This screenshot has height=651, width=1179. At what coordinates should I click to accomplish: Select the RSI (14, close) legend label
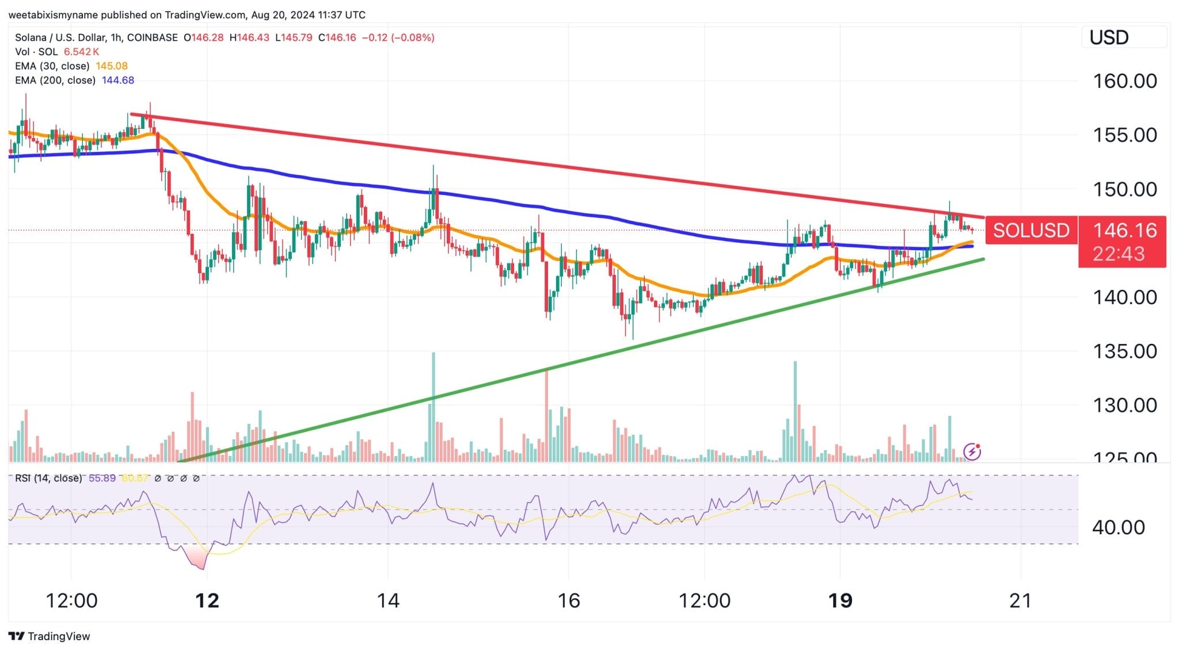(x=48, y=478)
